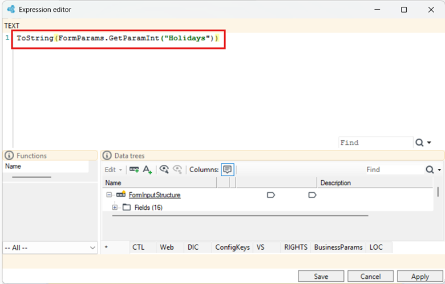Click the Name column header in Data trees

point(160,182)
